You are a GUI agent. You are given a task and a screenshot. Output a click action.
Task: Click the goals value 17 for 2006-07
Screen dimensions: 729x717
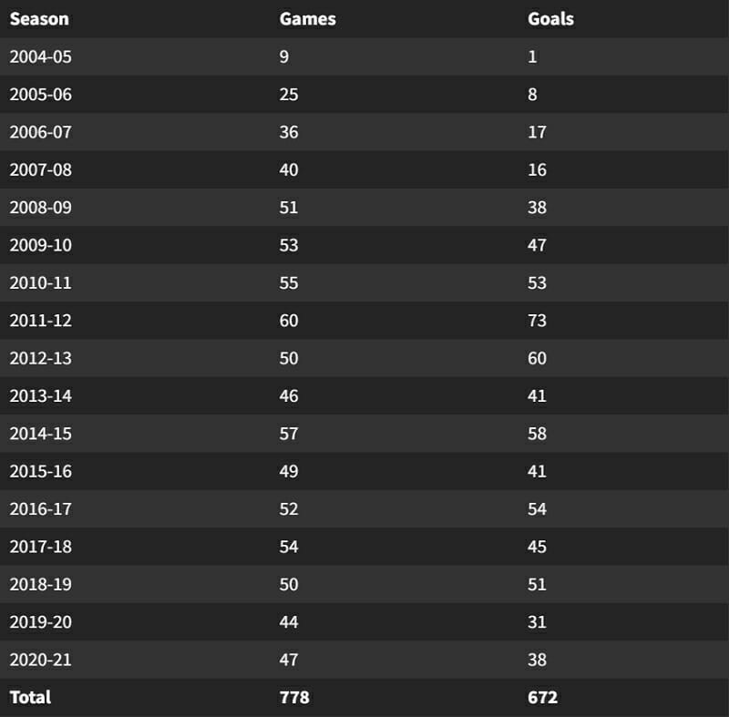(537, 132)
